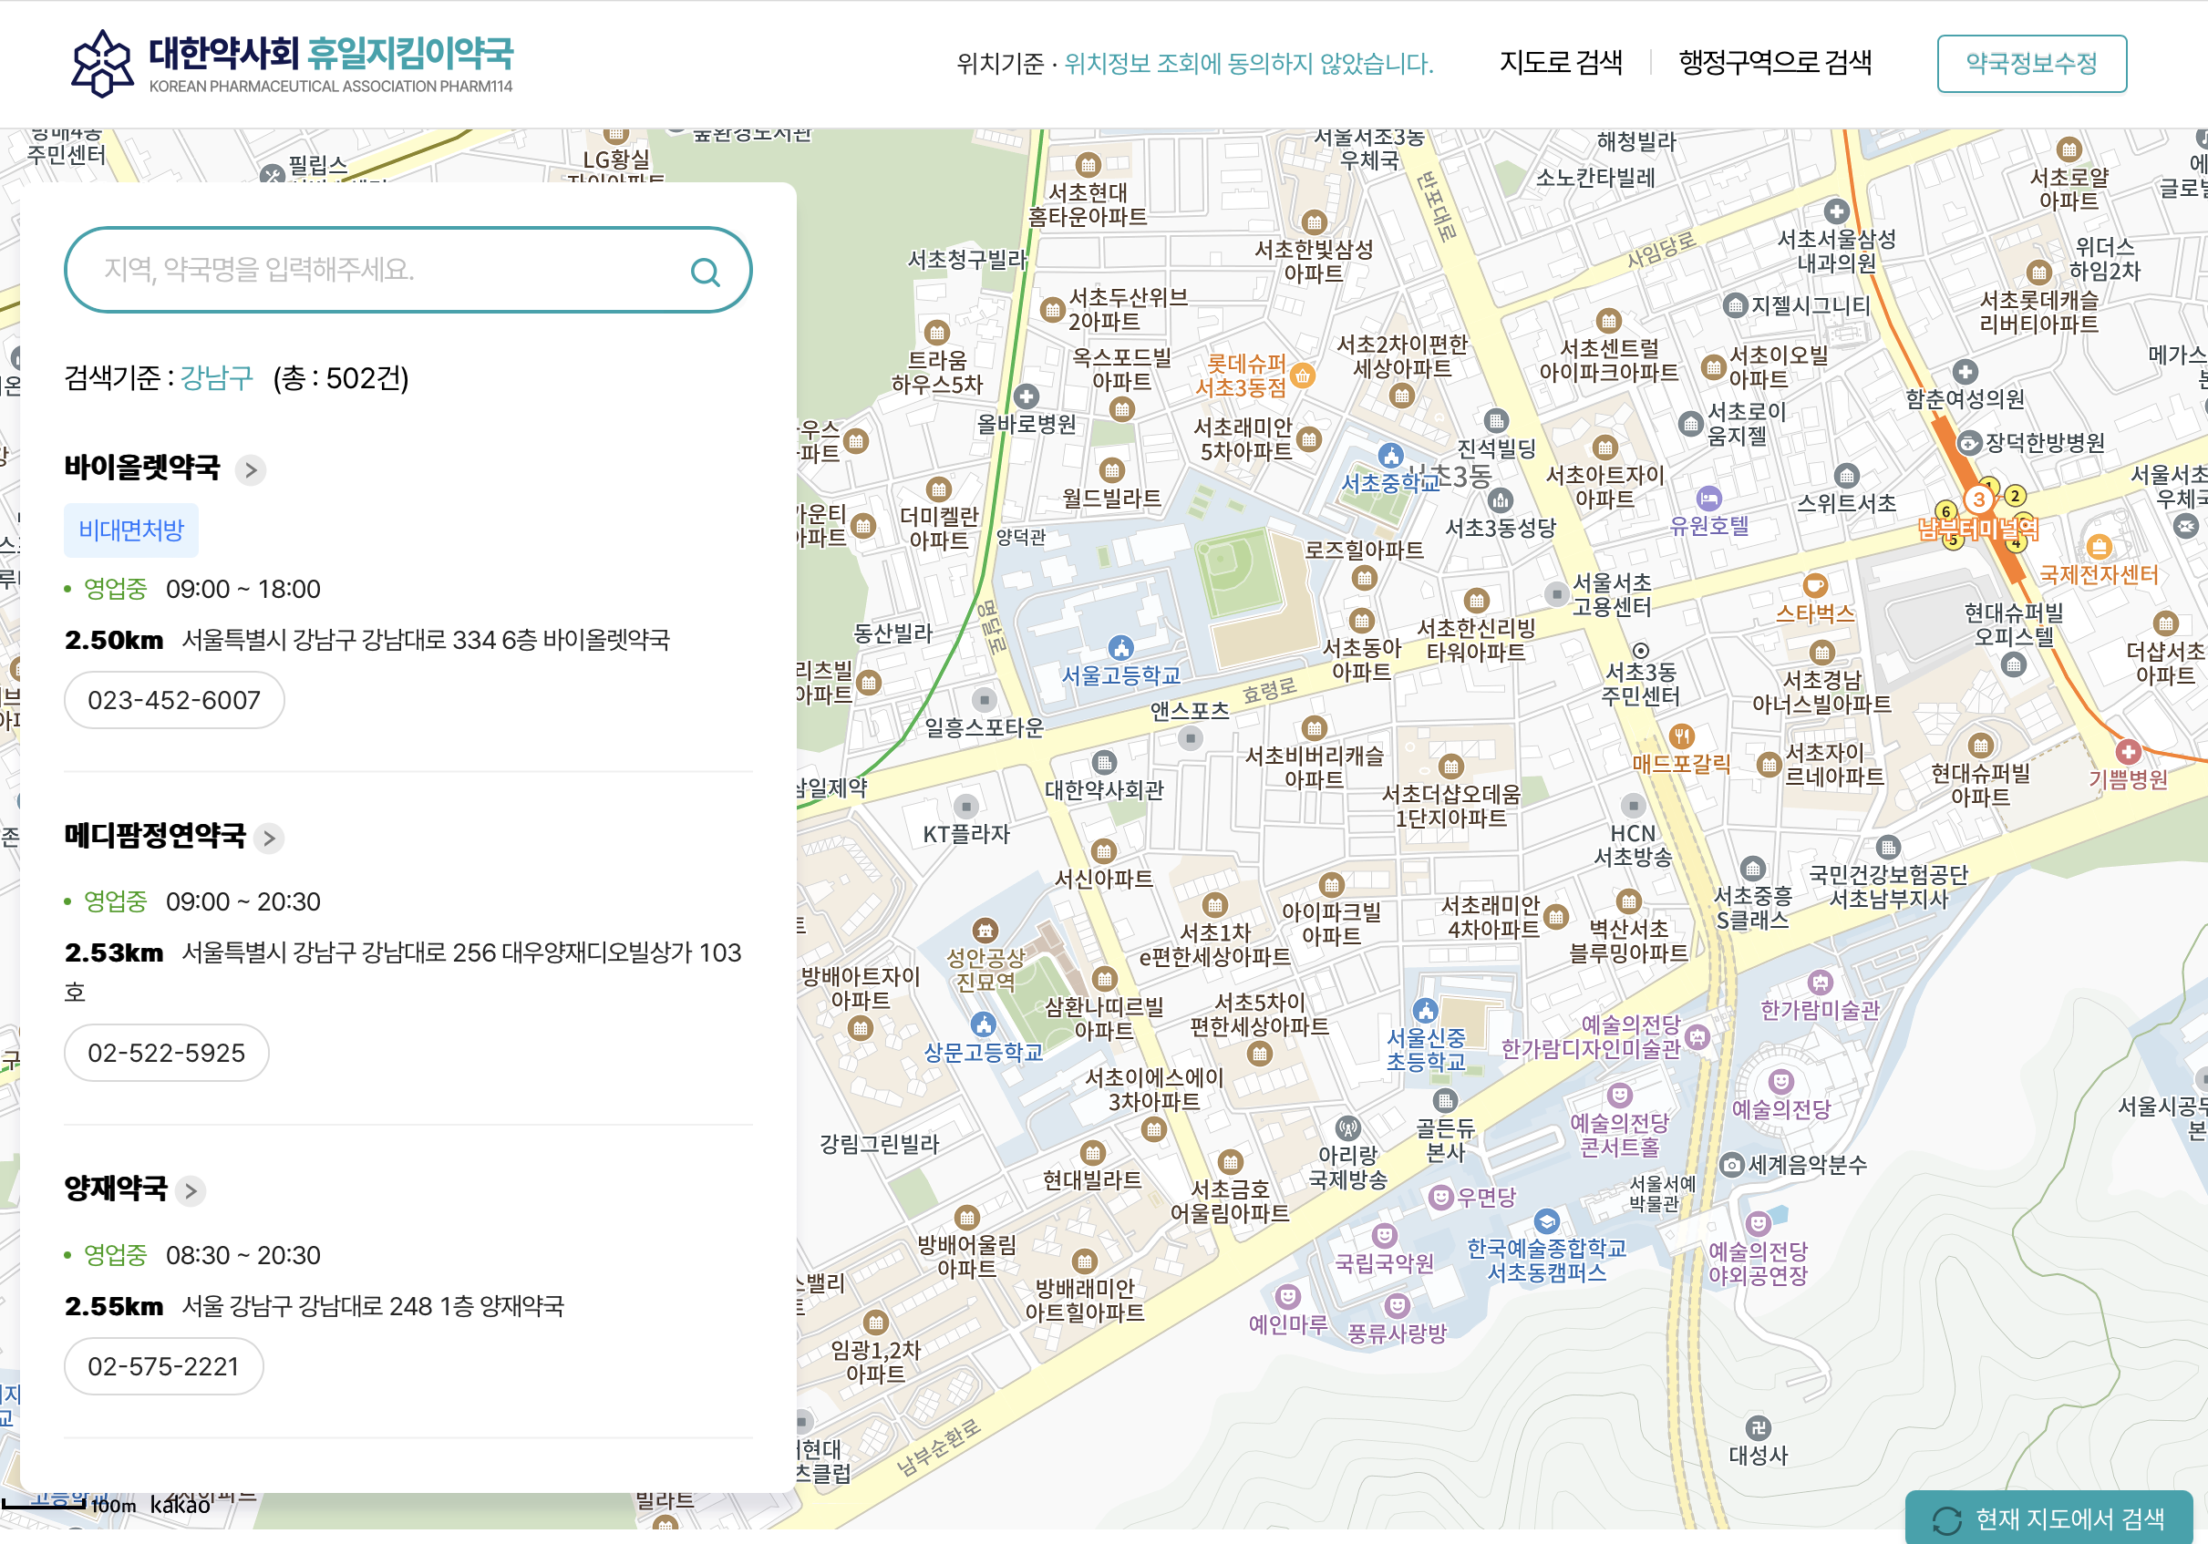Click the search magnifier icon

point(705,273)
